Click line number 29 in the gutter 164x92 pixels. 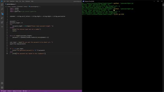point(7,53)
